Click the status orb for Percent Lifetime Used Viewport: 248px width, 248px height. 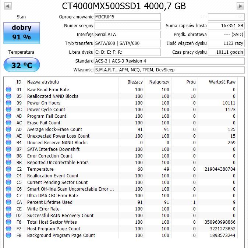(x=8, y=202)
